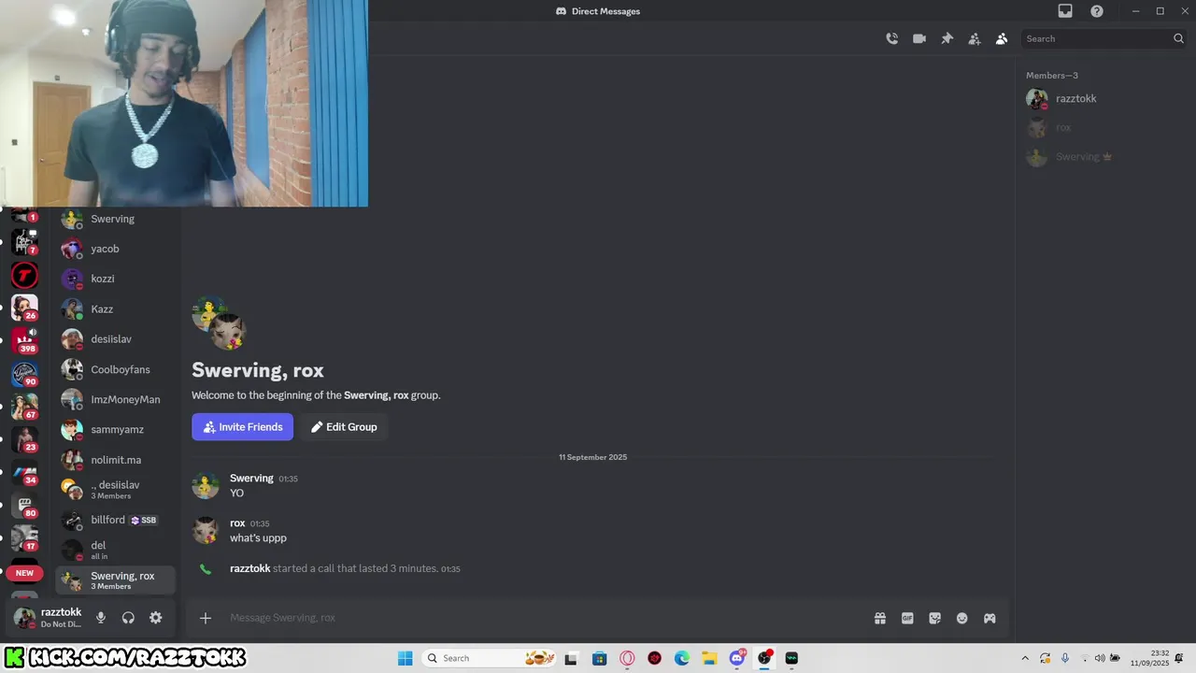The width and height of the screenshot is (1196, 673).
Task: Open the Kazz direct message
Action: [116, 308]
